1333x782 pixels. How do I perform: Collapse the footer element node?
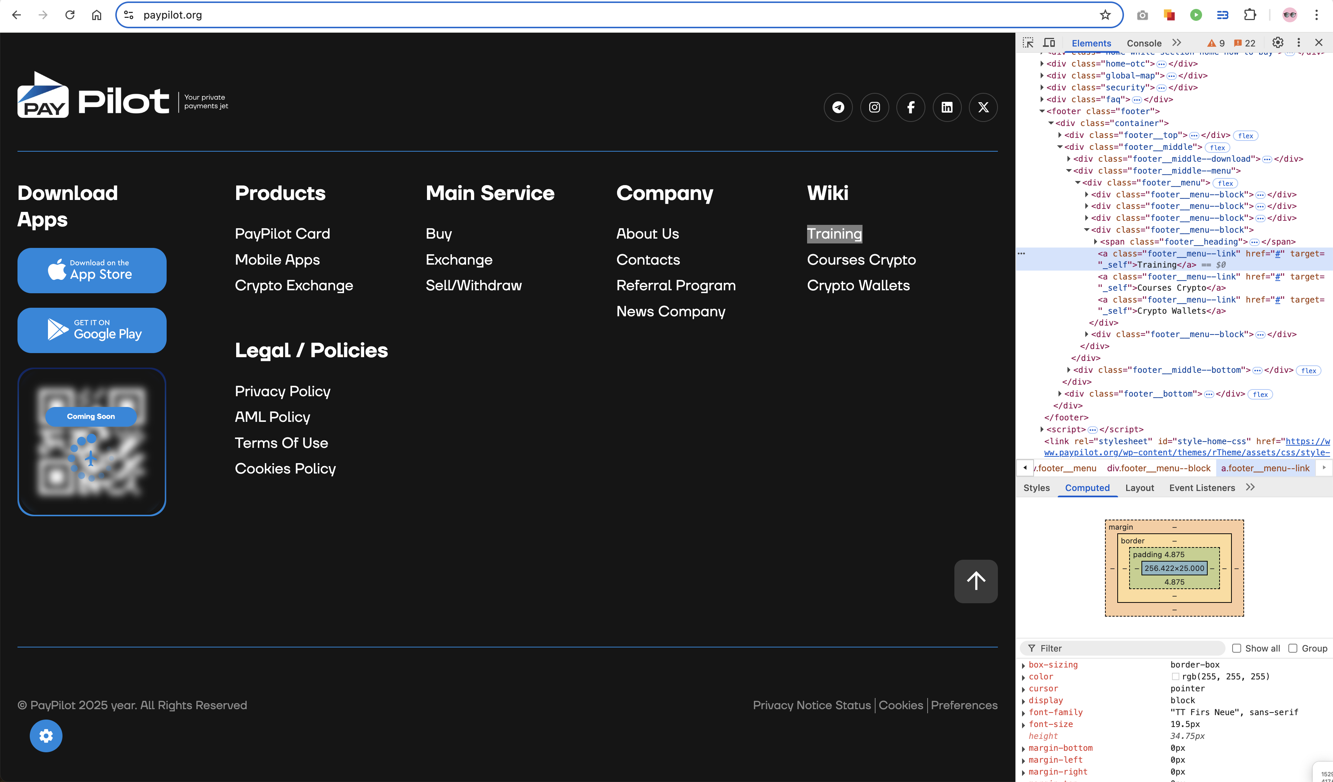(x=1042, y=112)
